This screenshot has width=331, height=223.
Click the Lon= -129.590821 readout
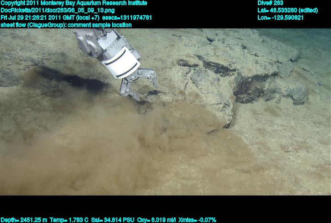[x=281, y=17]
